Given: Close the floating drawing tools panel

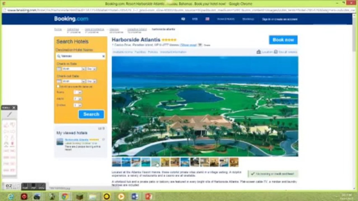Looking at the screenshot, I should point(14,107).
